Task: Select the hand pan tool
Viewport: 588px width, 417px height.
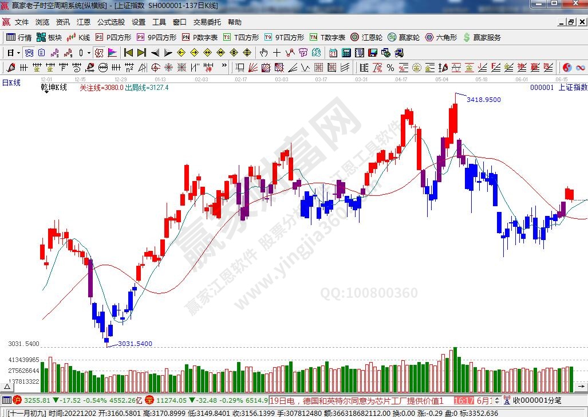Action: pos(263,53)
